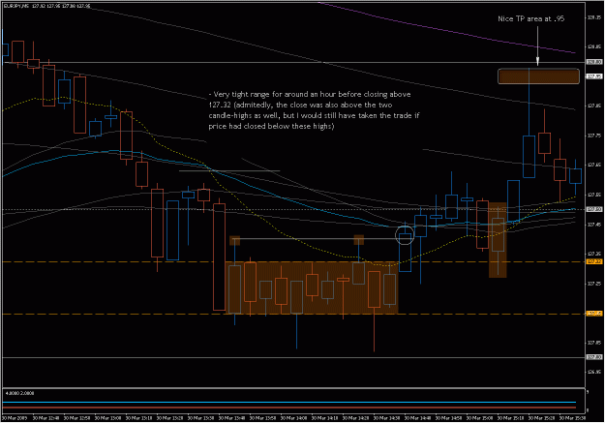The height and width of the screenshot is (423, 605).
Task: Click the white arrow pointing to TP area
Action: [537, 45]
